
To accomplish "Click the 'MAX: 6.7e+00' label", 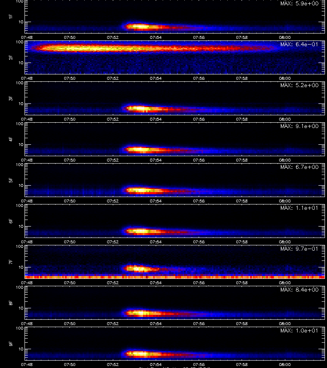I will coord(299,167).
